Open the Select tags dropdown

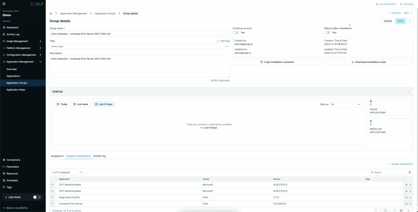140,46
